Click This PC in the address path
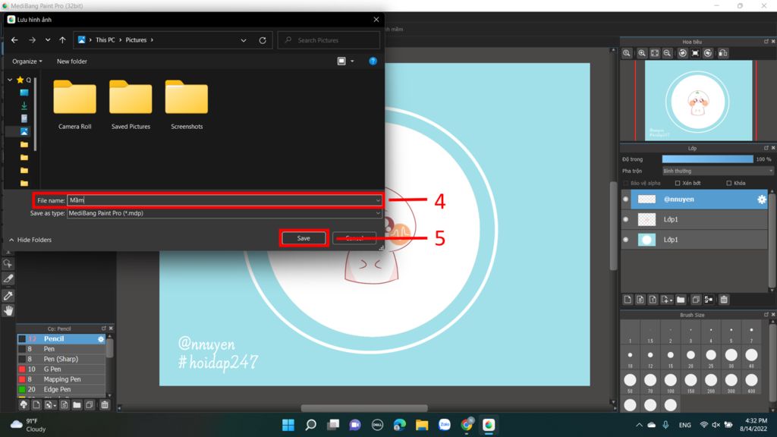The width and height of the screenshot is (777, 437). (x=105, y=40)
